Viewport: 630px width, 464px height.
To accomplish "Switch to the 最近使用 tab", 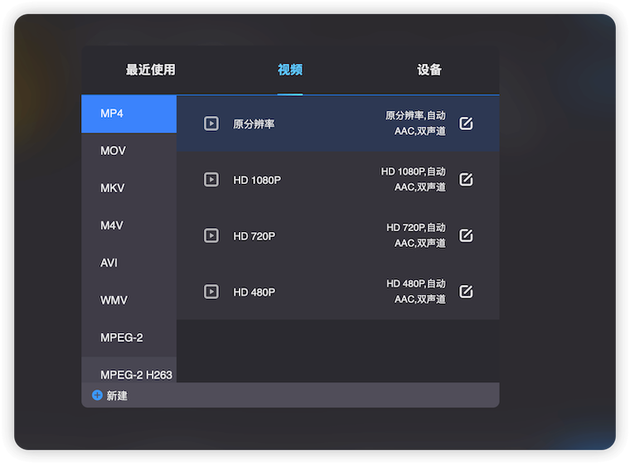I will (x=150, y=70).
